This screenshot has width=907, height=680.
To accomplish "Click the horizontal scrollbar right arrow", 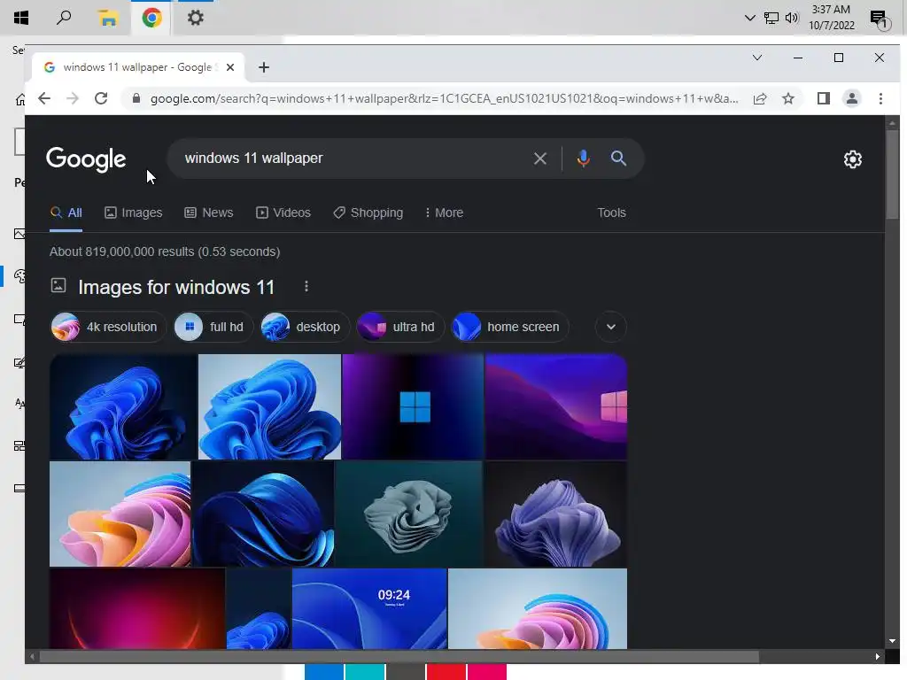I will pyautogui.click(x=878, y=656).
